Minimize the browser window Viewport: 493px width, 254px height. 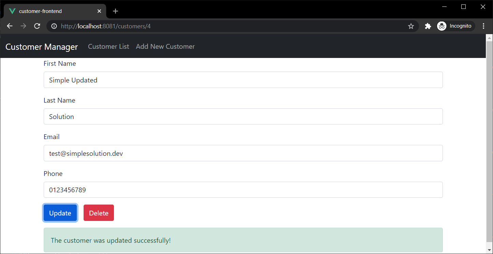click(x=444, y=6)
